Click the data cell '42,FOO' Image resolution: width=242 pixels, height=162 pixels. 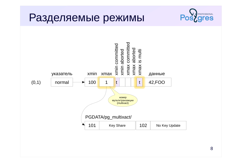[157, 82]
